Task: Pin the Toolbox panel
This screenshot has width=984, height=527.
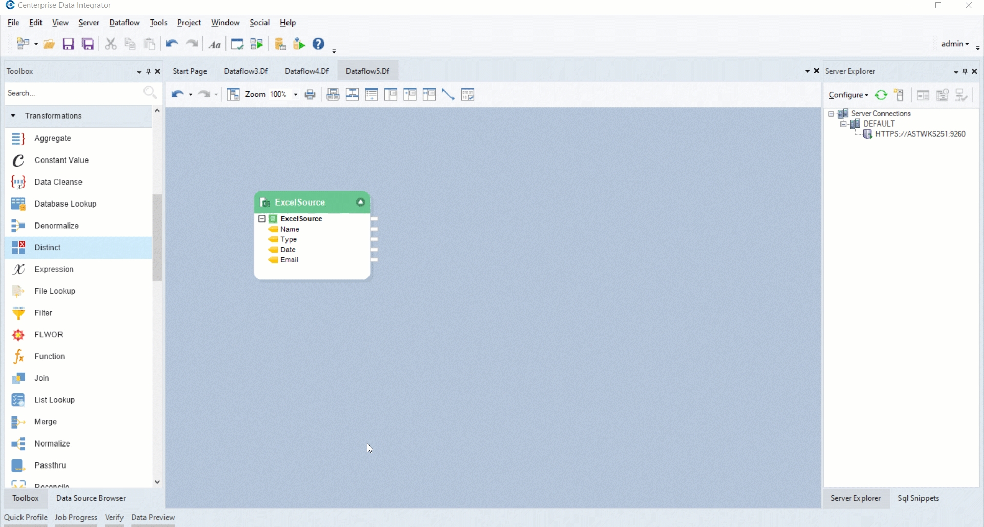Action: pyautogui.click(x=148, y=71)
